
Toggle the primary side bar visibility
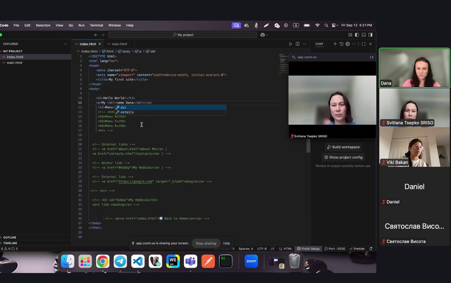point(357,35)
